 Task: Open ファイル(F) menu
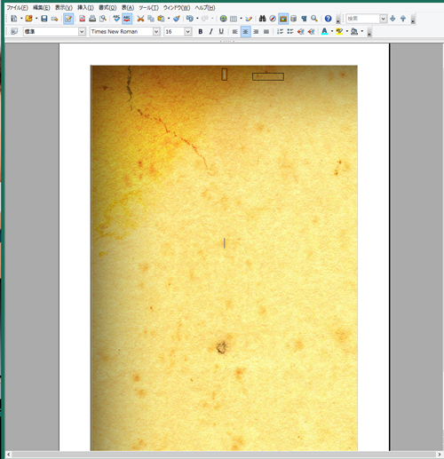pyautogui.click(x=17, y=8)
